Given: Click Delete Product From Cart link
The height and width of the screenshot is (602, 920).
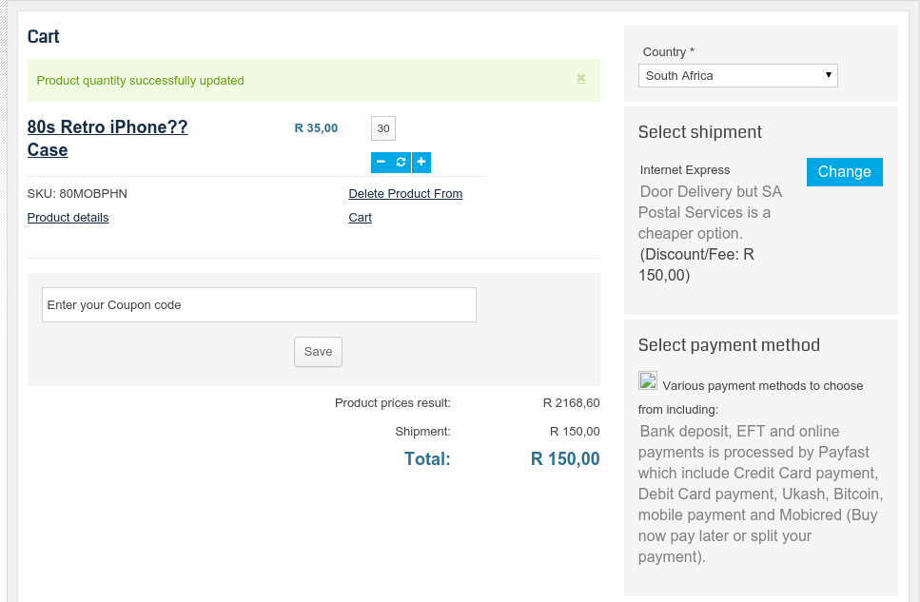Looking at the screenshot, I should pyautogui.click(x=405, y=194).
